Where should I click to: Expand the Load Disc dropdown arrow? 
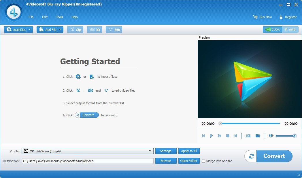pos(29,29)
